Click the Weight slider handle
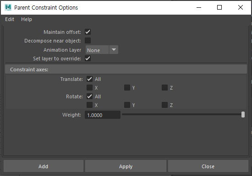This screenshot has height=176, width=252. pos(243,115)
